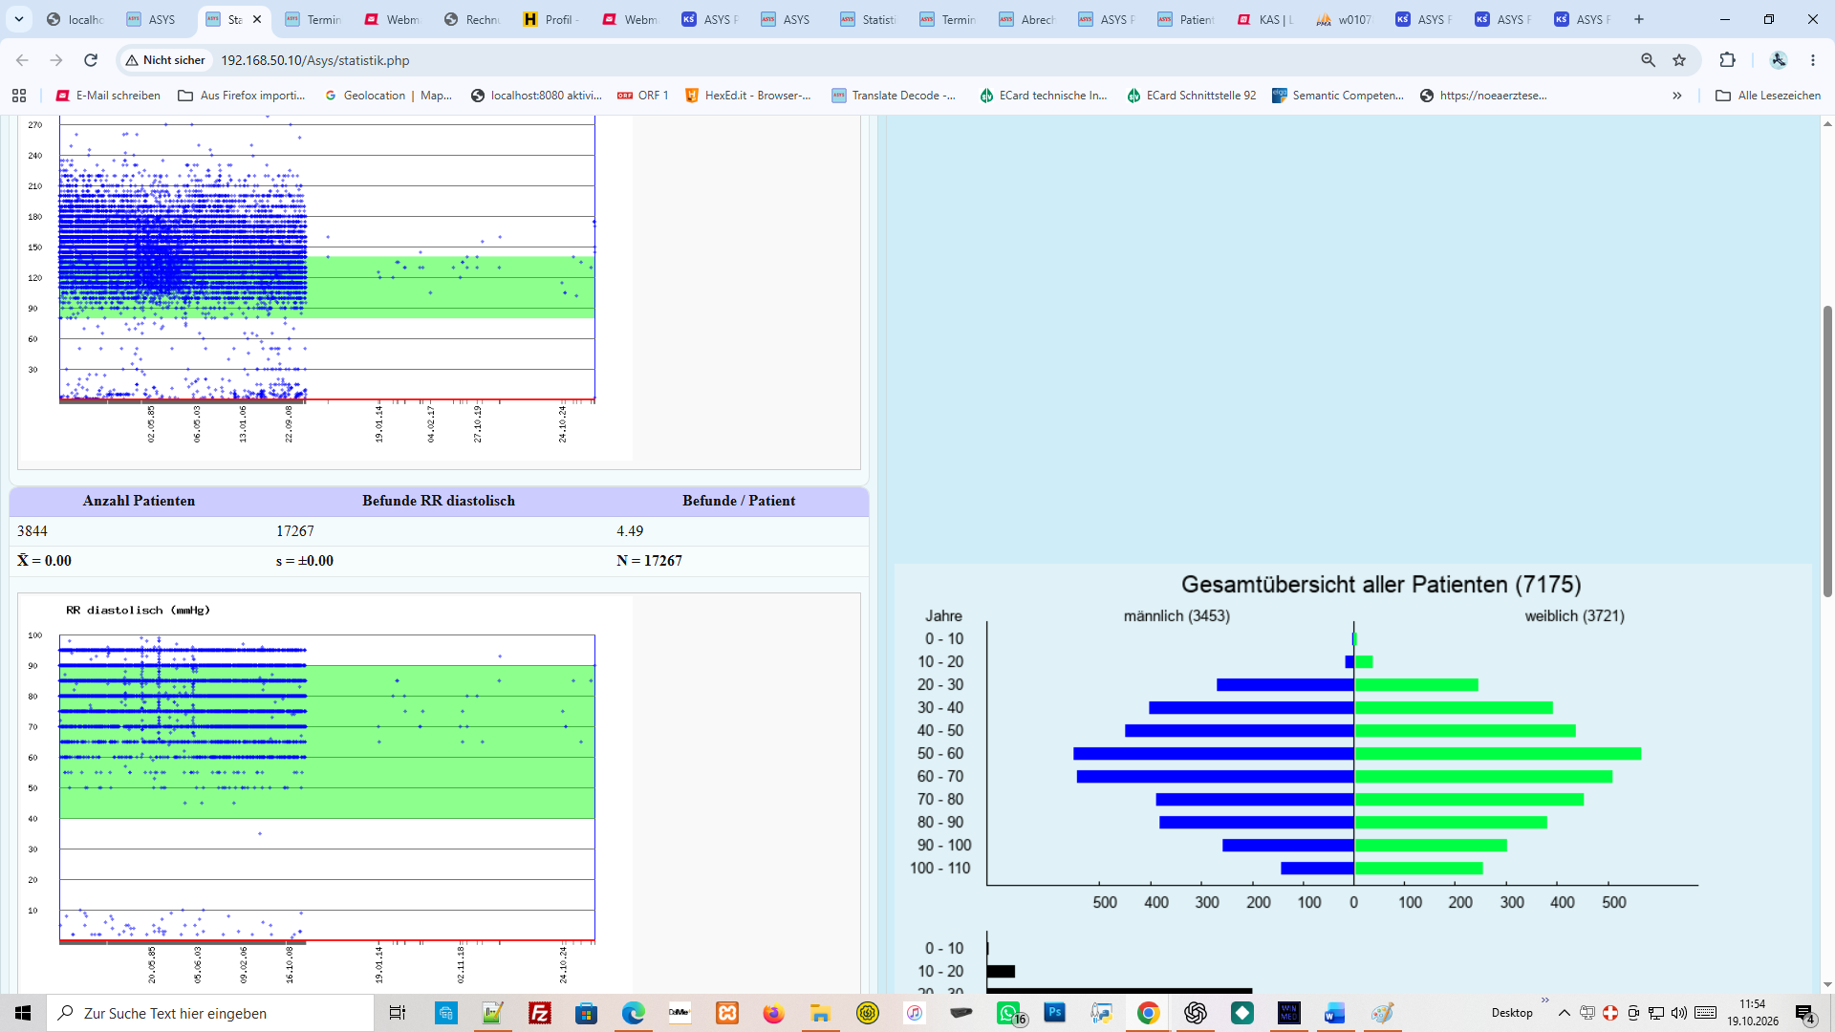Open Microsoft Edge from the taskbar
This screenshot has width=1835, height=1032.
coord(633,1013)
